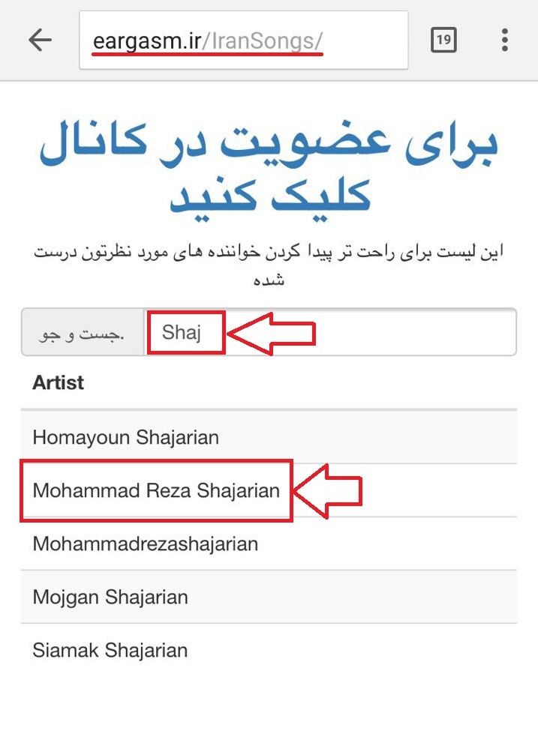The width and height of the screenshot is (538, 752).
Task: Open the tab switcher showing 19 tabs
Action: pyautogui.click(x=443, y=40)
